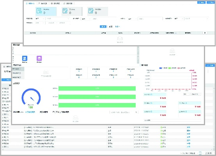
Task: Click the bottom green progress bar
Action: (x=97, y=105)
